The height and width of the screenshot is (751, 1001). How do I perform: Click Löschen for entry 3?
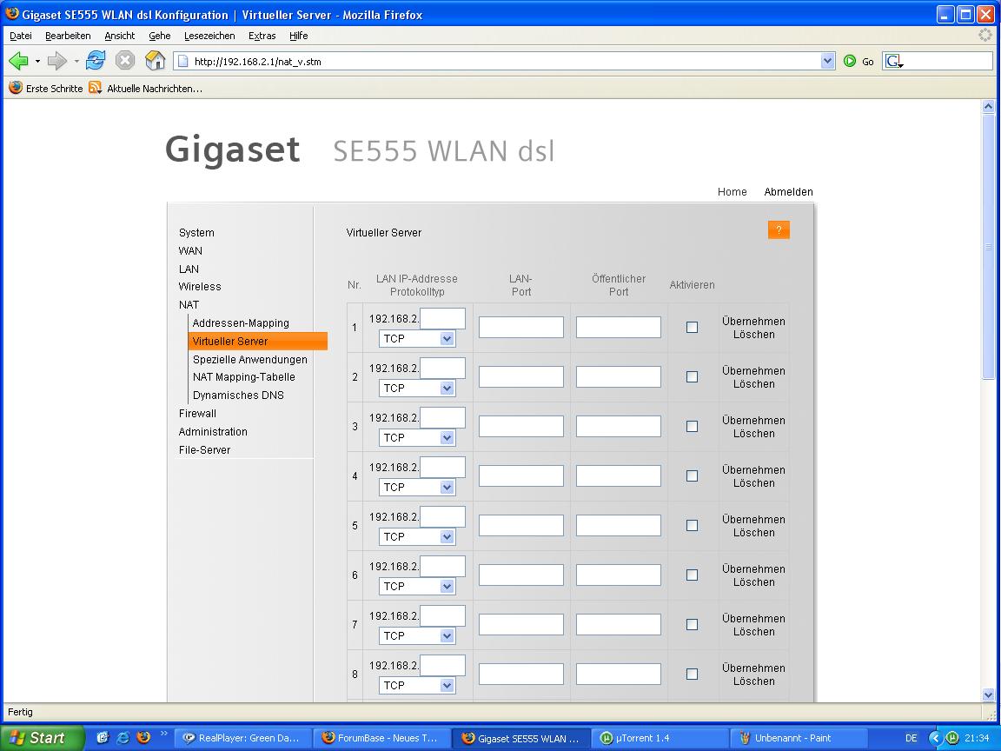pyautogui.click(x=753, y=433)
